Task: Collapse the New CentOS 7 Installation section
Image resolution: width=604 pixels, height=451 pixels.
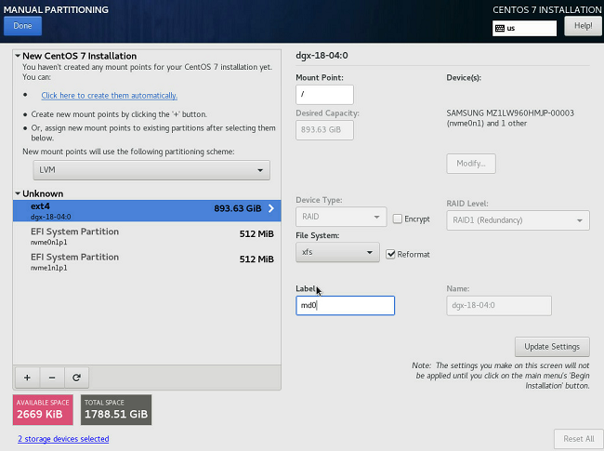Action: pos(18,56)
